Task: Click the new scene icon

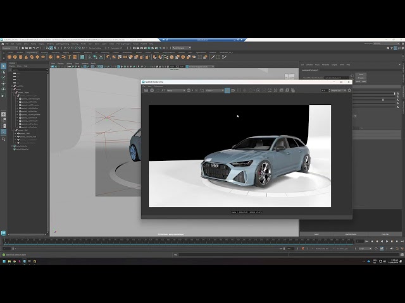Action: (23, 48)
